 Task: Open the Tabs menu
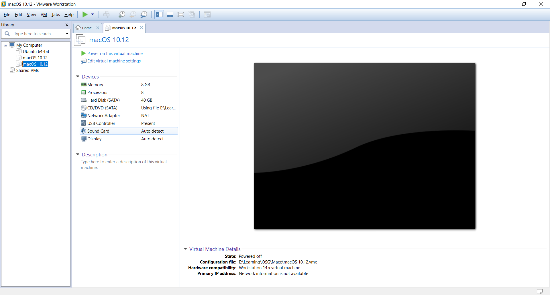(x=56, y=15)
